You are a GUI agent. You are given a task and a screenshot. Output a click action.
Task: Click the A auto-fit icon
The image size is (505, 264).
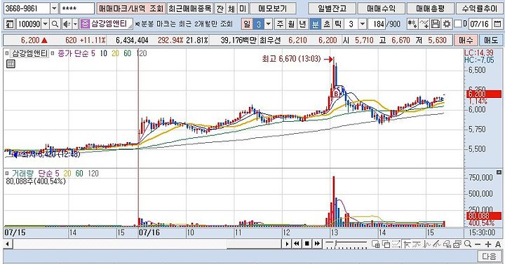pos(498,244)
